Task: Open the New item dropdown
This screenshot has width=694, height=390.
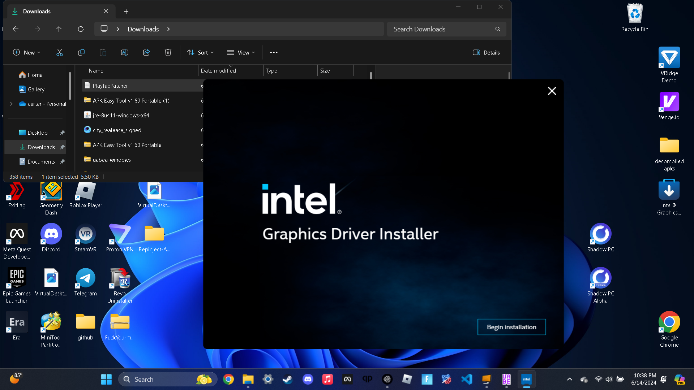Action: 27,53
